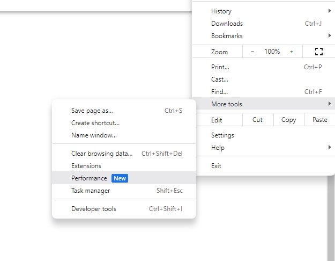Select Exit to quit Chrome

[x=216, y=166]
